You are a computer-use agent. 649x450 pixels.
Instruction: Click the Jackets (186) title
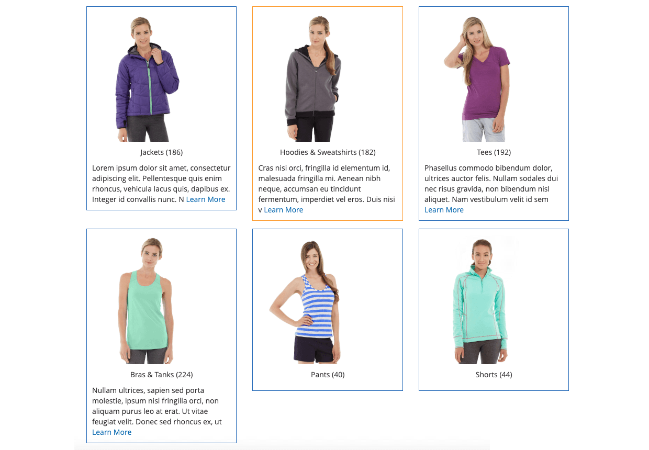pyautogui.click(x=161, y=152)
